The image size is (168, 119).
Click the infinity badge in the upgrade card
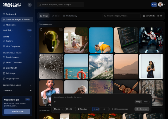pos(28,100)
